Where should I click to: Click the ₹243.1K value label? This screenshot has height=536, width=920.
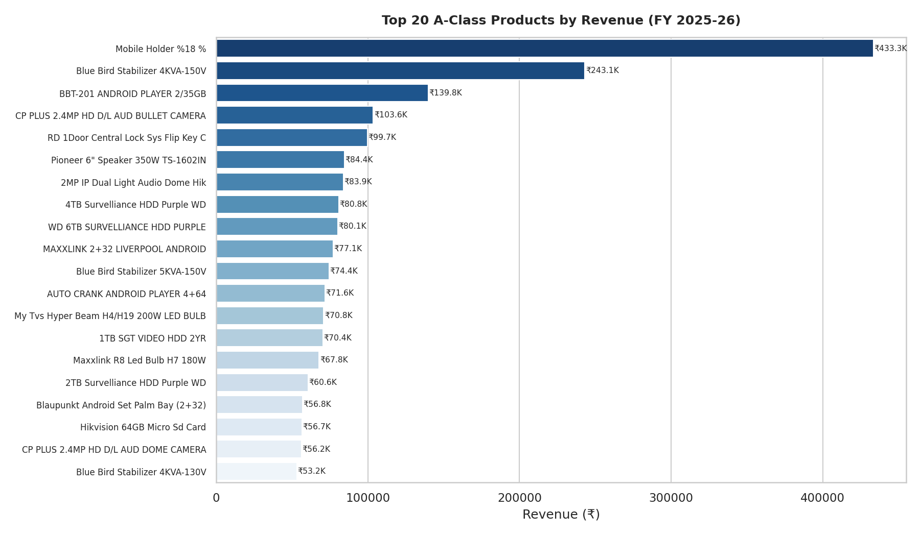point(602,70)
